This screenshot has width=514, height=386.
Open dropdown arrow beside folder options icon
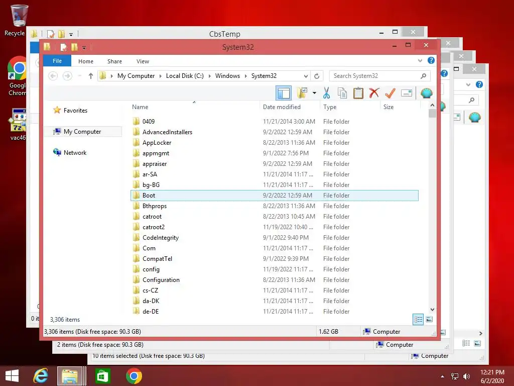tap(314, 93)
